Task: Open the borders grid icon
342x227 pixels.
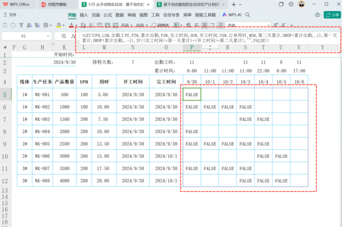Action: coord(46,25)
